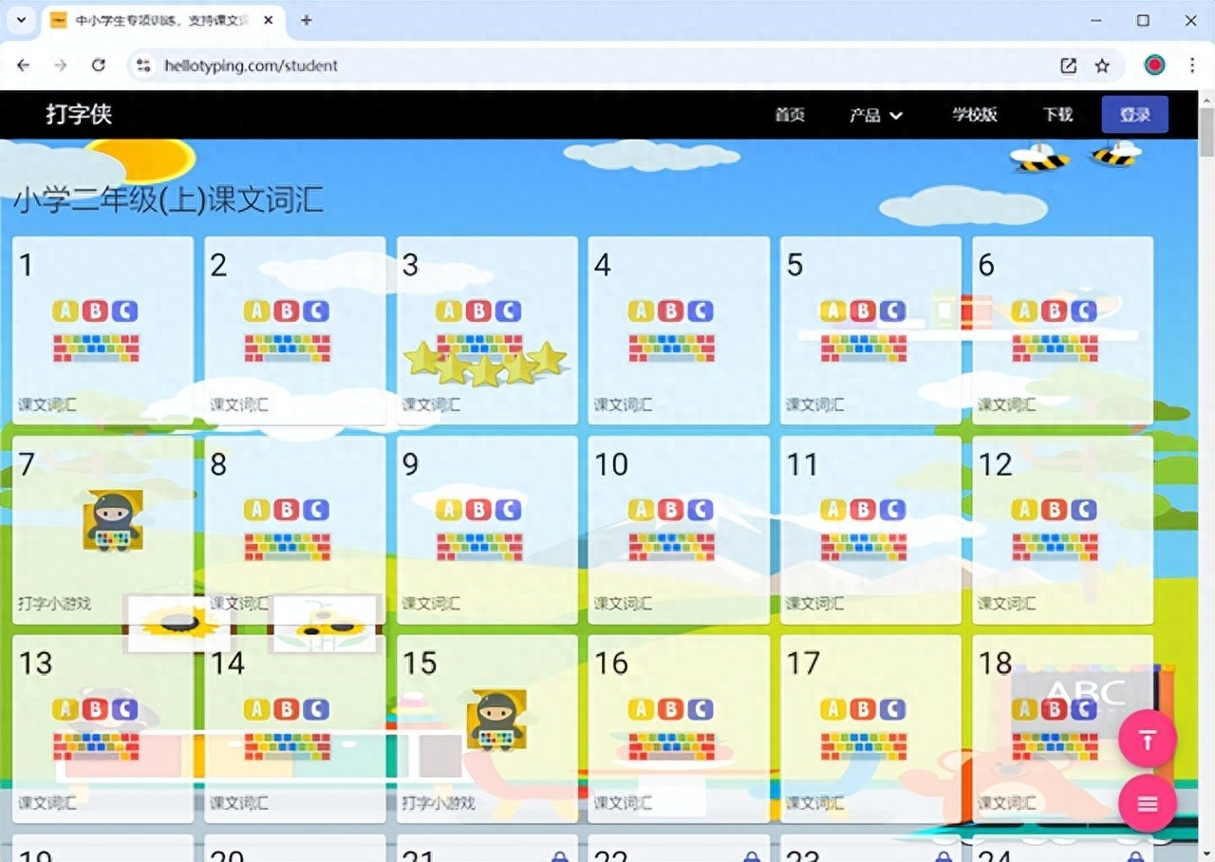Open the tab search chevron dropdown
The height and width of the screenshot is (862, 1215).
21,20
